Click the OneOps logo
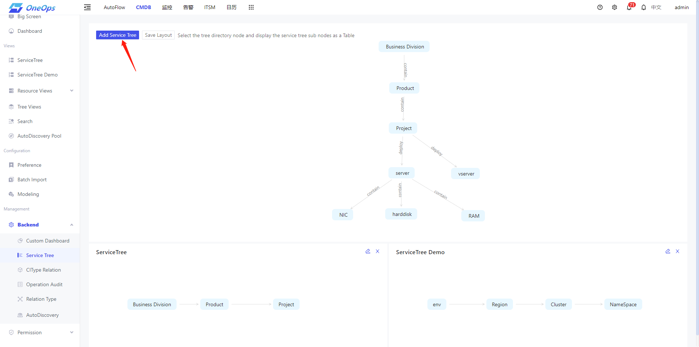Screen dimensions: 699x347 click(32, 7)
